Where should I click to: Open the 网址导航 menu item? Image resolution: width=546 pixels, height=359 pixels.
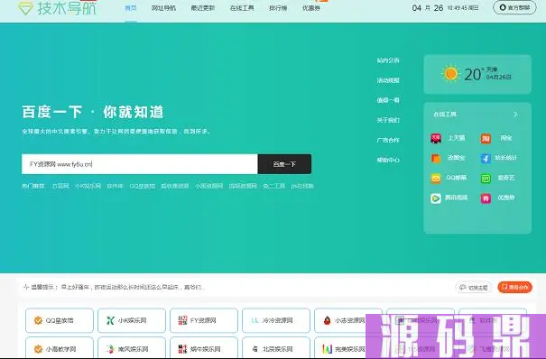163,8
